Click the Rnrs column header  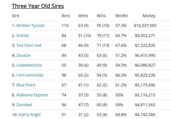click(66, 16)
